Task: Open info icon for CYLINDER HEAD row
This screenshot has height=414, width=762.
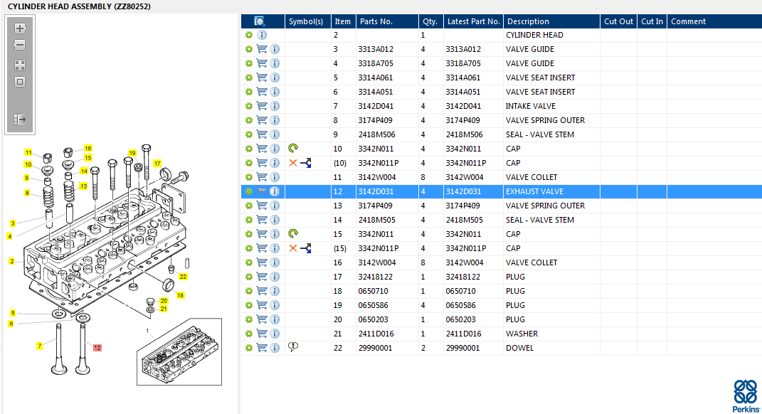Action: 262,35
